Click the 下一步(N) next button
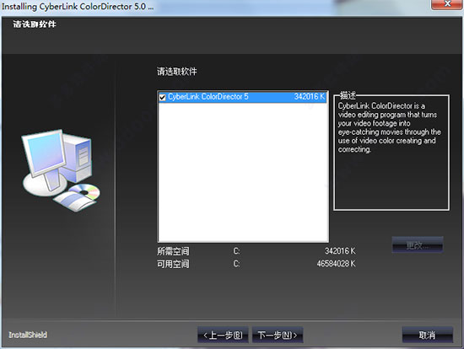 point(278,336)
